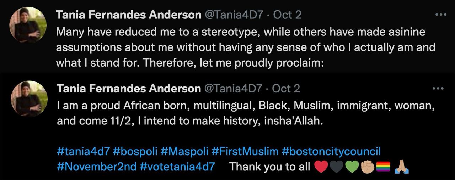Open the #tania4d7 hashtag
The image size is (455, 180).
point(83,152)
